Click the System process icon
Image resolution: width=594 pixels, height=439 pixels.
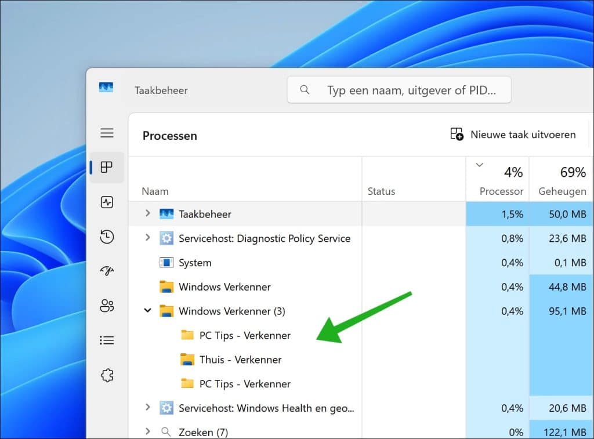166,263
